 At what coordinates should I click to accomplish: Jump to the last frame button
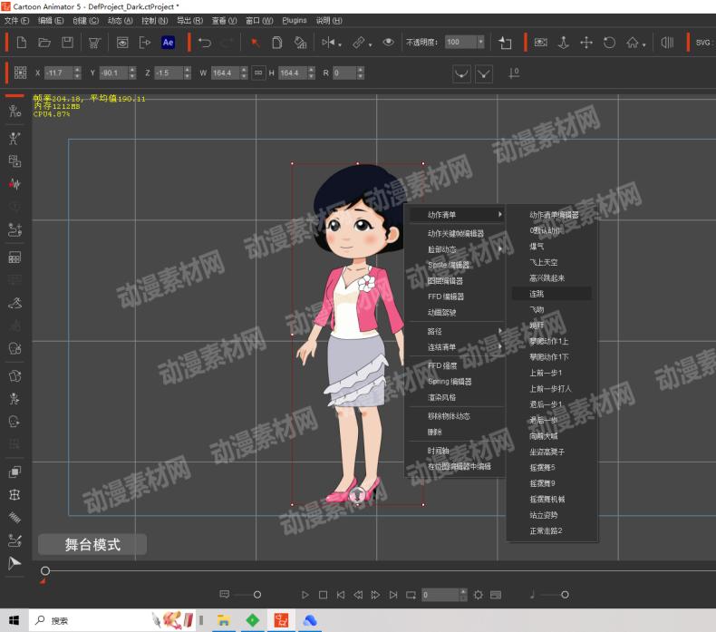pos(393,595)
